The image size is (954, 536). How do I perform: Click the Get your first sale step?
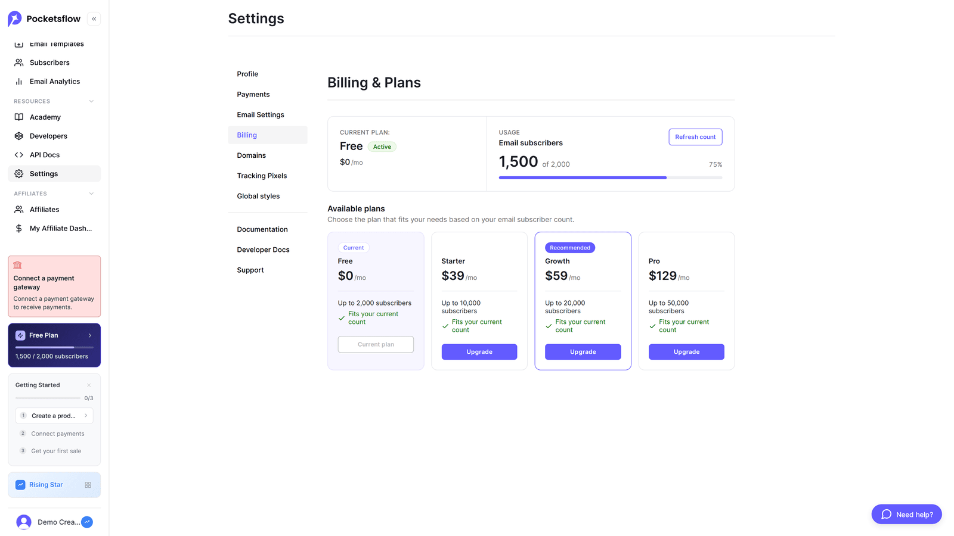click(54, 451)
